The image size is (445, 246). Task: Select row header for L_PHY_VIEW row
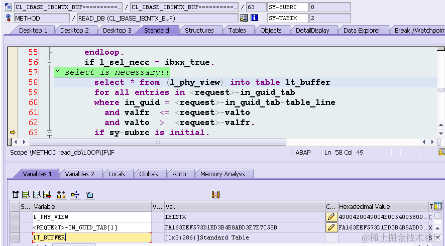coord(15,217)
